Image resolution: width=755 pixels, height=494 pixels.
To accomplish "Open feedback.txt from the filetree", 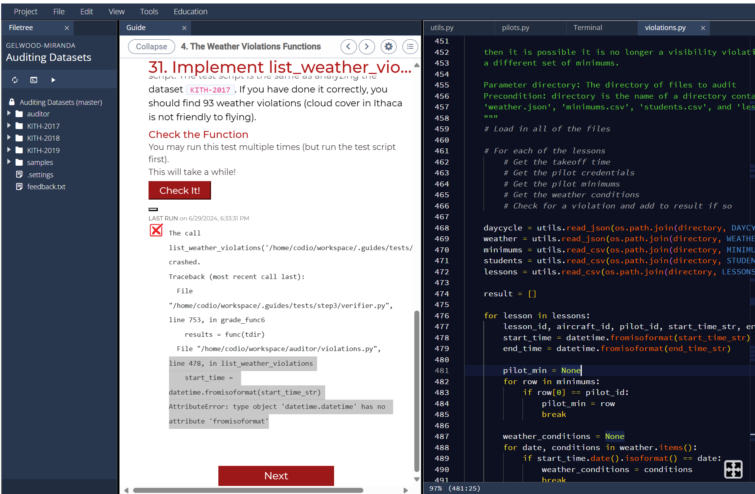I will (x=46, y=187).
